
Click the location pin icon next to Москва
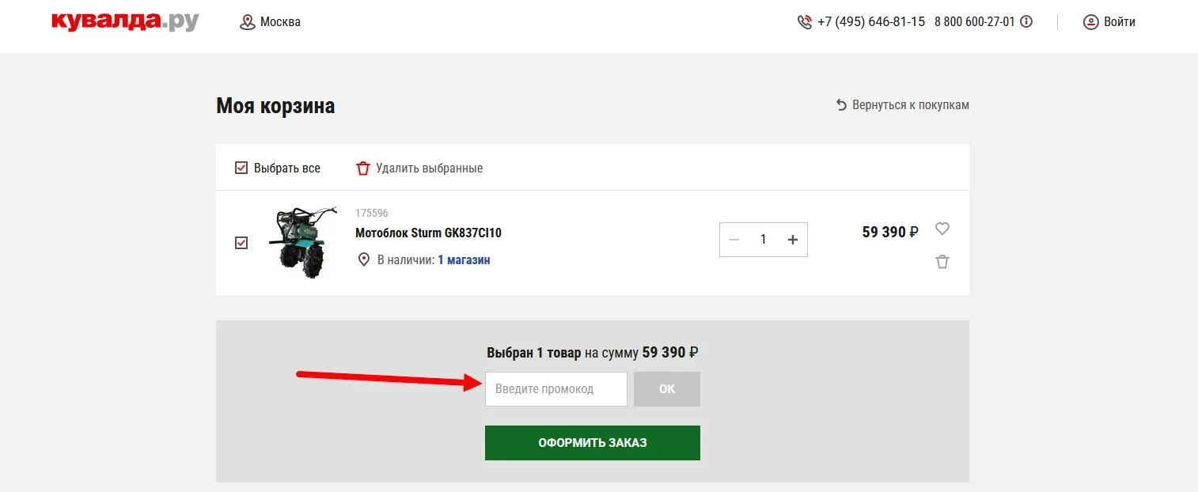[x=248, y=22]
